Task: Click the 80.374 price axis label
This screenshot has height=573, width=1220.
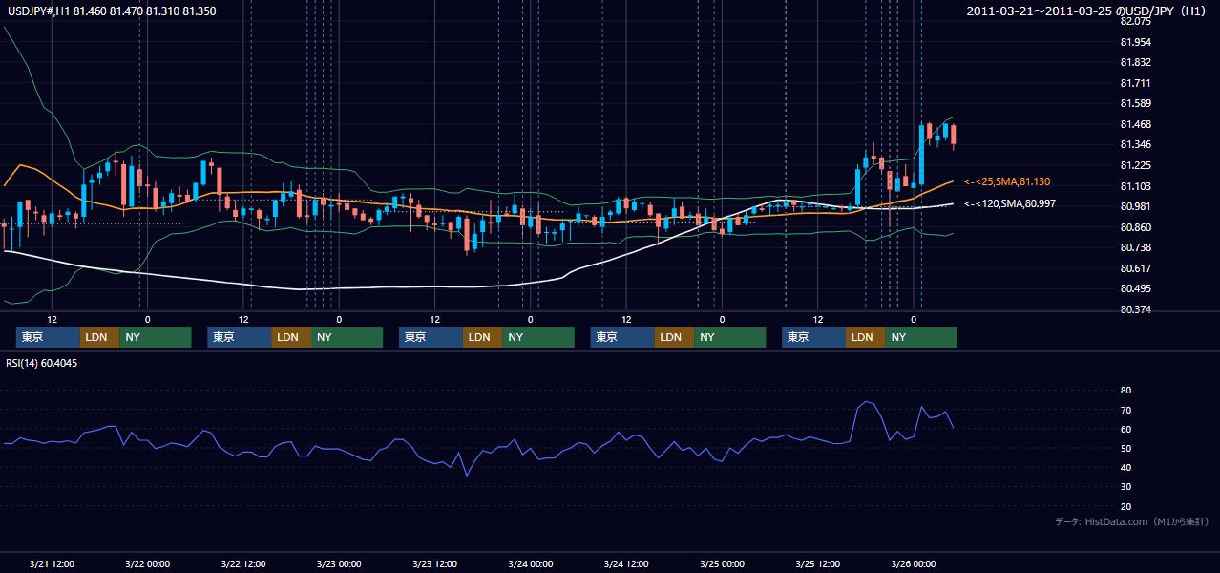Action: pyautogui.click(x=1135, y=309)
